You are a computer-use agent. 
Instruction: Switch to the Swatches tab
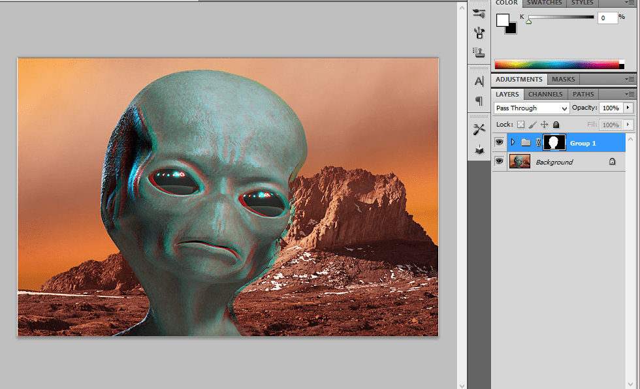(x=544, y=3)
